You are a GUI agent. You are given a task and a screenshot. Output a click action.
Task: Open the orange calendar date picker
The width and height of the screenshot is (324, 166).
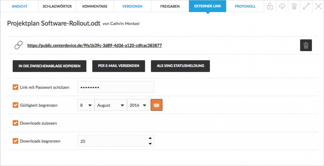(x=156, y=105)
